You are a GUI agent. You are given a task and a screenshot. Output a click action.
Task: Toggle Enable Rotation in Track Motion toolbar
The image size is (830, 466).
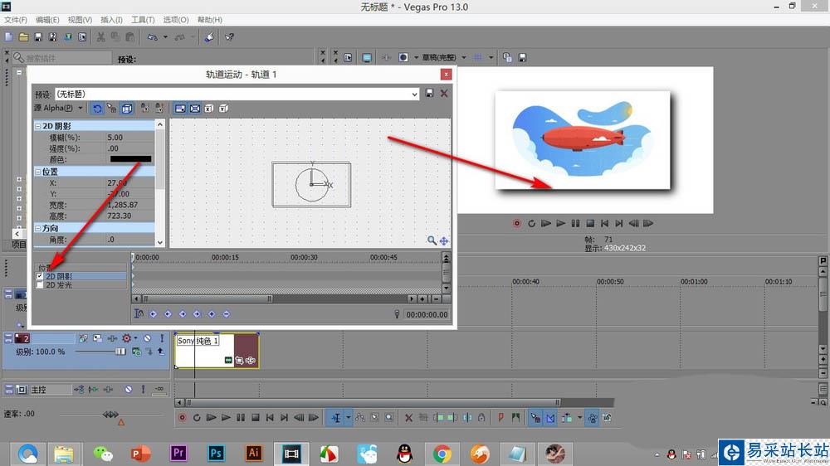click(x=97, y=109)
